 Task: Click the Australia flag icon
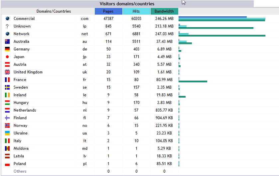click(x=7, y=42)
